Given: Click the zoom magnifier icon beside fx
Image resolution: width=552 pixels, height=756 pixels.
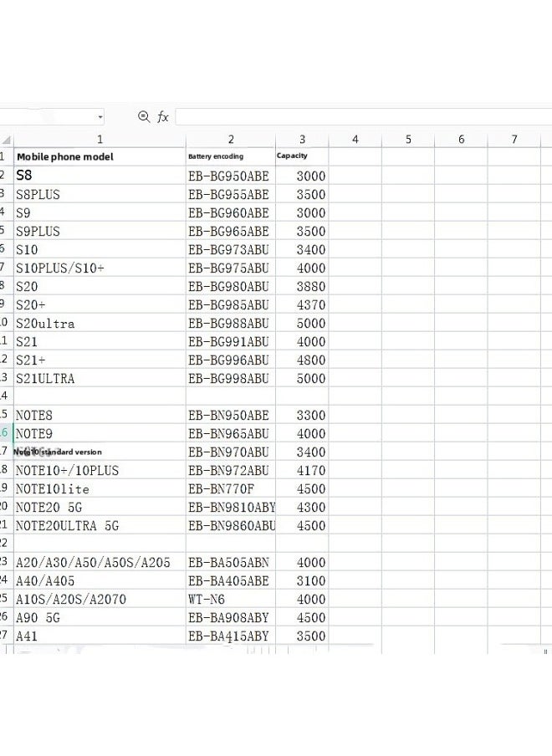Looking at the screenshot, I should [x=144, y=116].
